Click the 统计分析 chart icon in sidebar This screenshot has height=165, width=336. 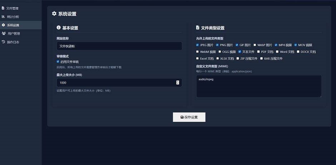click(x=3, y=16)
